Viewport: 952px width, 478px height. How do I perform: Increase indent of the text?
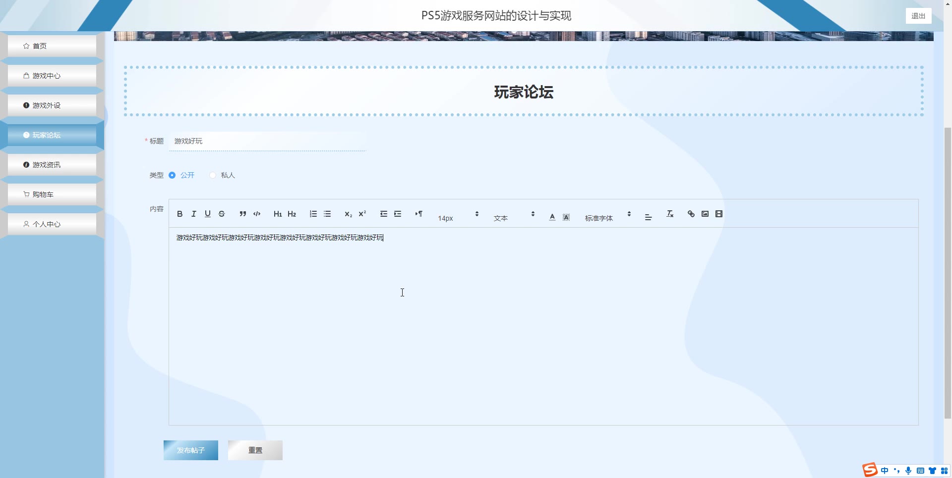[x=398, y=214]
